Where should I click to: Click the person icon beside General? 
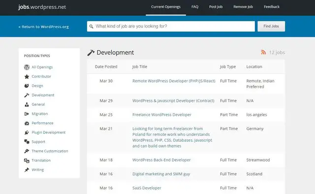(27, 104)
